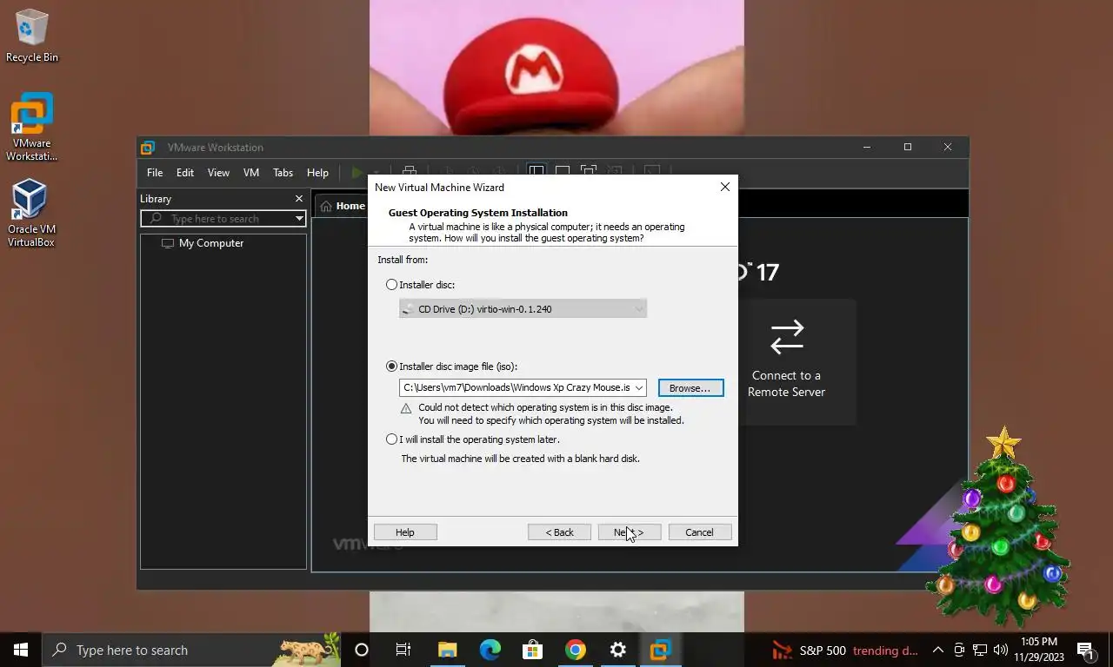
Task: Open the View menu in VMware Workstation
Action: 218,173
